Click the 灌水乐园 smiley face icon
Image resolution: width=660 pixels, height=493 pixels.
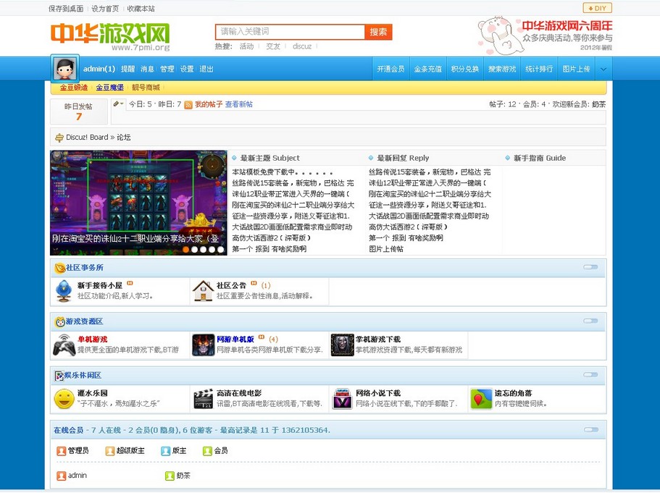tap(64, 399)
